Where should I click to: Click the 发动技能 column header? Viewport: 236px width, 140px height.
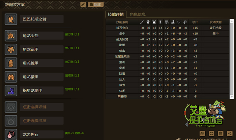click(x=215, y=22)
